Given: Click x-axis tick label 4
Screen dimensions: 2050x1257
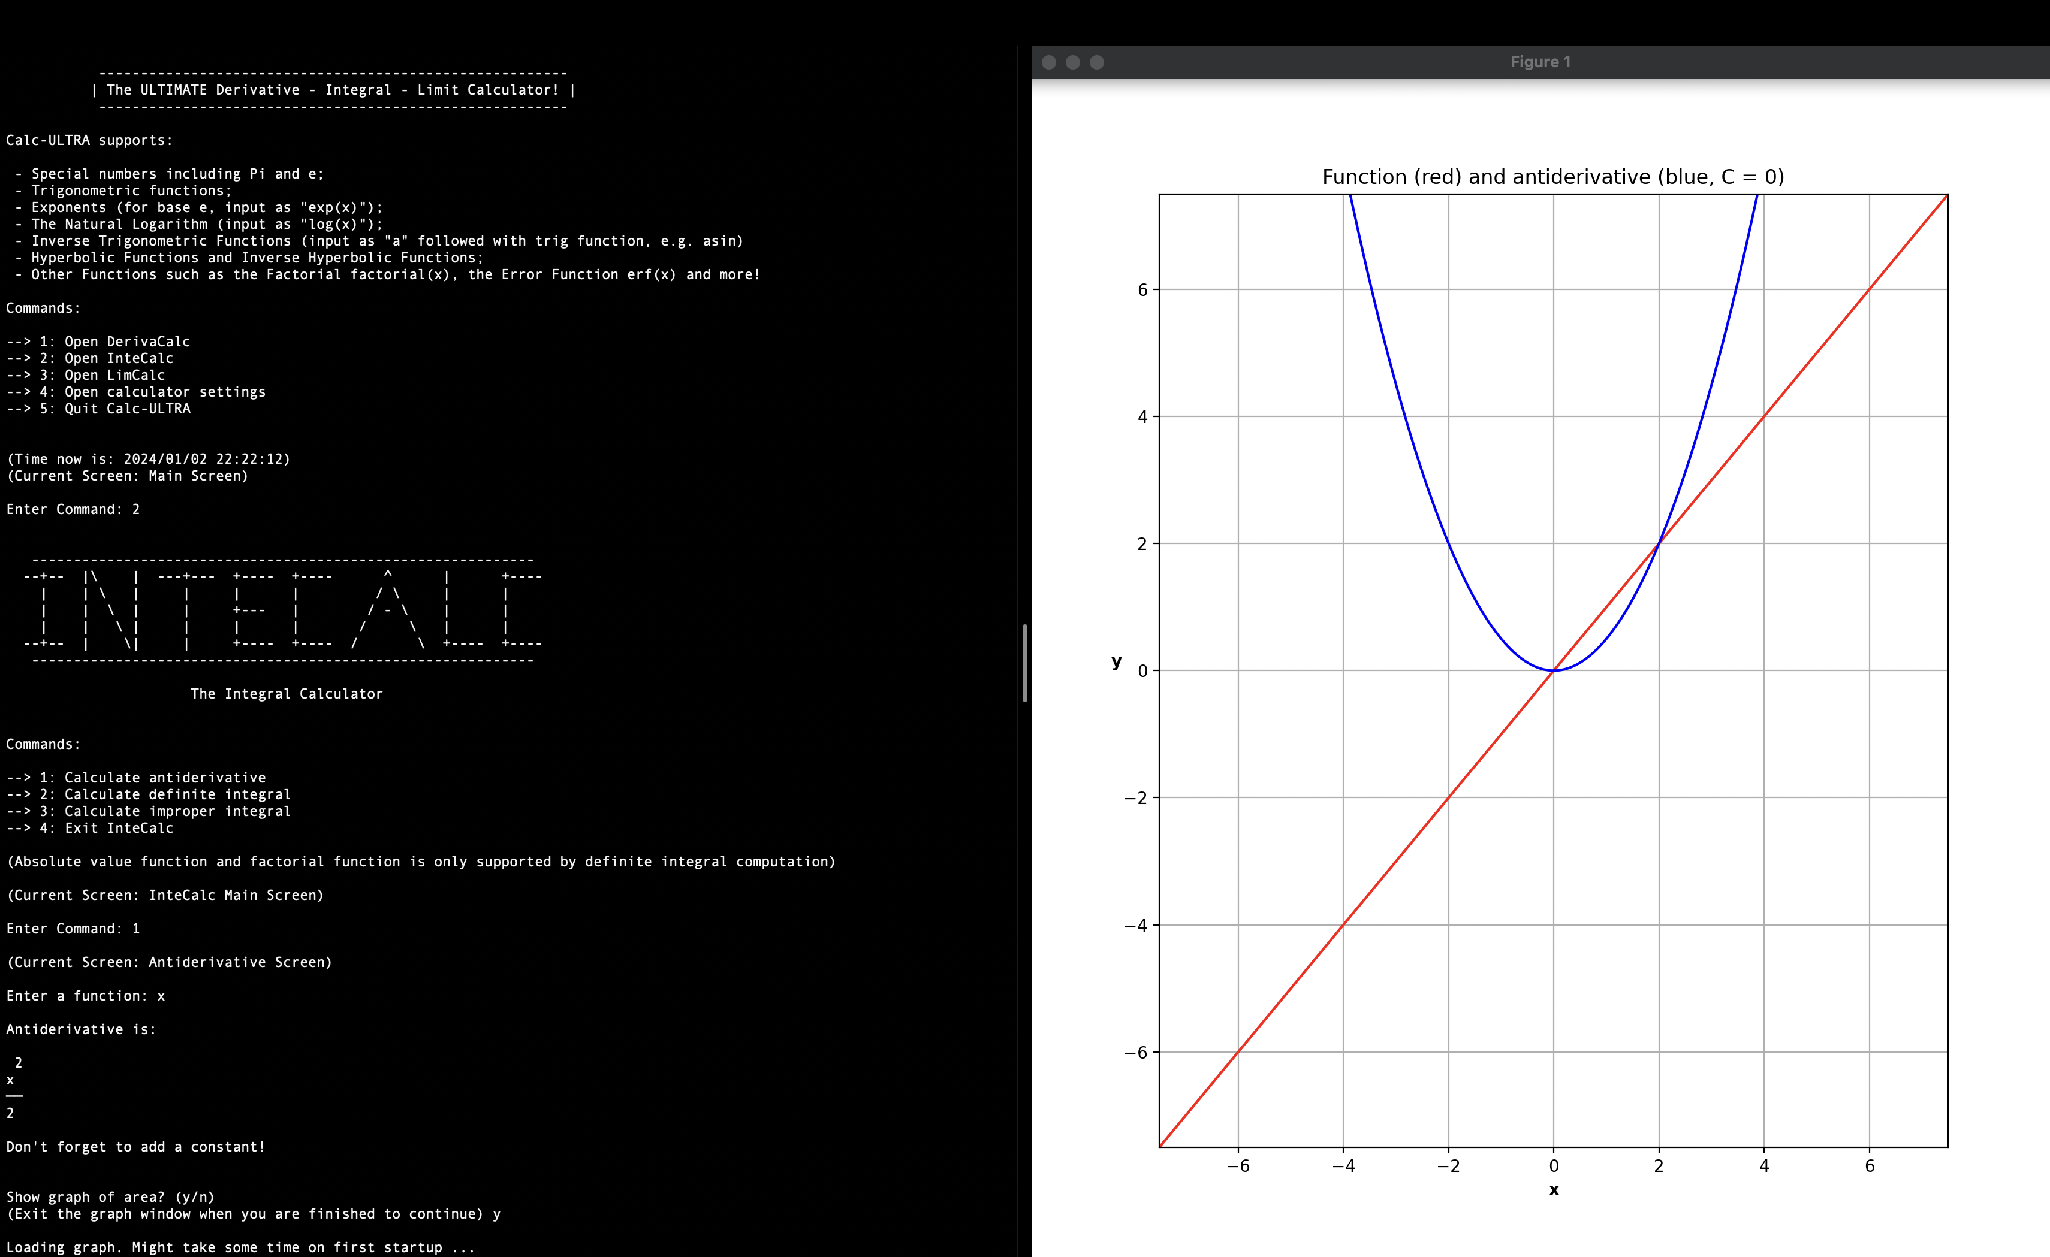Looking at the screenshot, I should 1764,1165.
